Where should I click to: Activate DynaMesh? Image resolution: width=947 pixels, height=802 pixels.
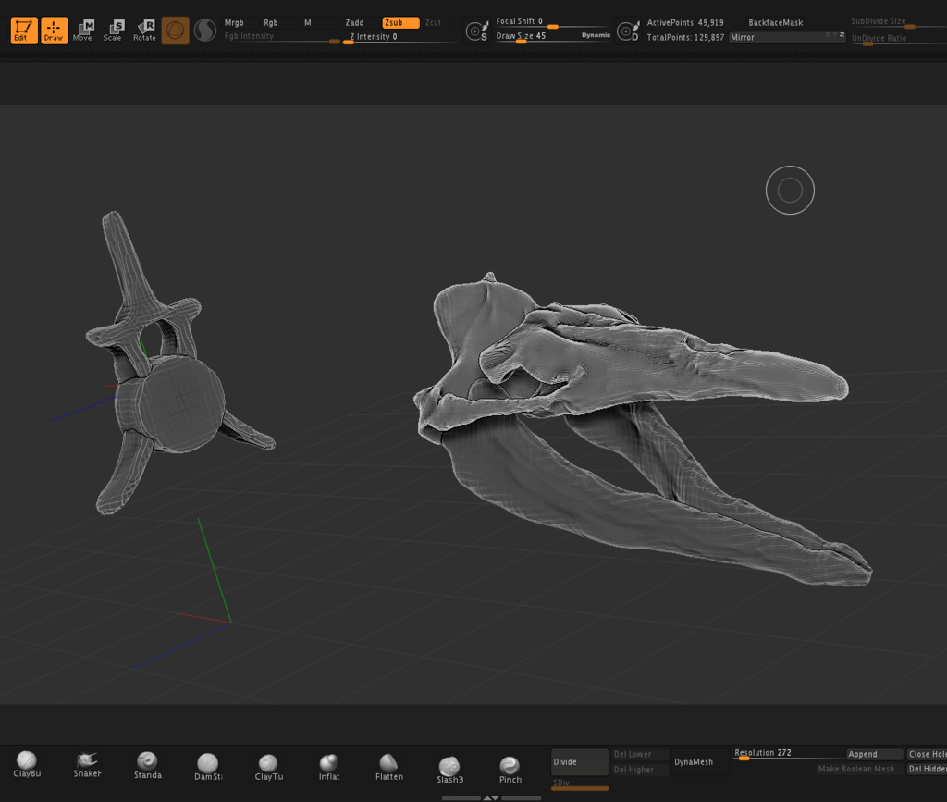click(700, 761)
